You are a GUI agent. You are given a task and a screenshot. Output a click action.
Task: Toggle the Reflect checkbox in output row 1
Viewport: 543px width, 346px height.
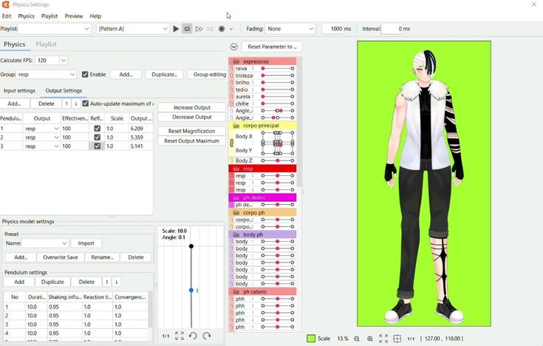pyautogui.click(x=97, y=129)
